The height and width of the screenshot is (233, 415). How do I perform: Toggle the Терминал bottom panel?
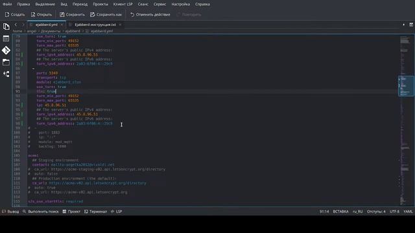95,212
